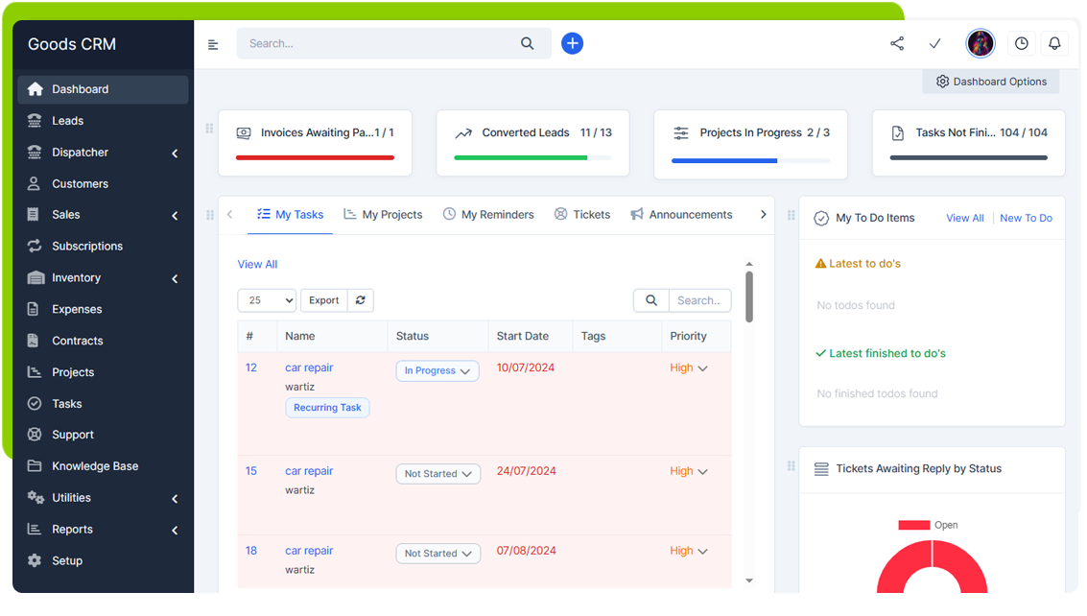This screenshot has height=616, width=1087.
Task: Click the Converted Leads trend icon
Action: point(463,133)
